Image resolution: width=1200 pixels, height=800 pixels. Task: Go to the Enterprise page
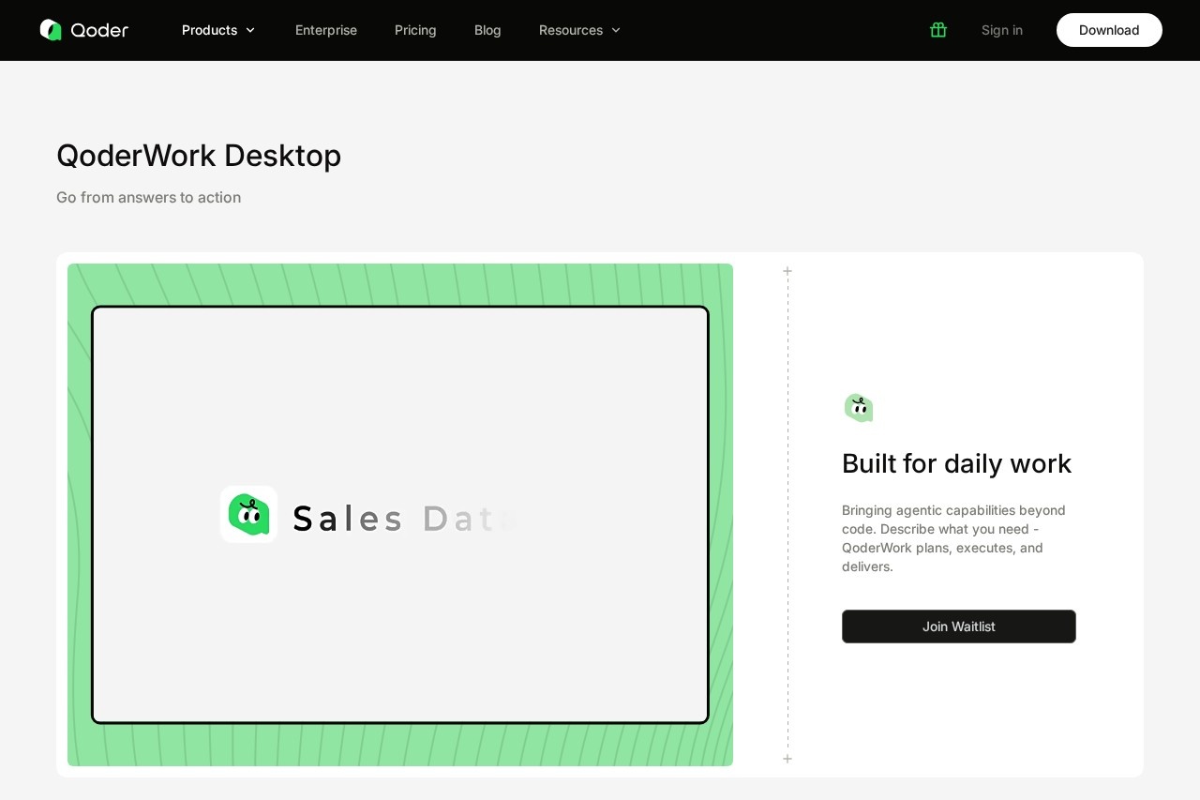(326, 30)
